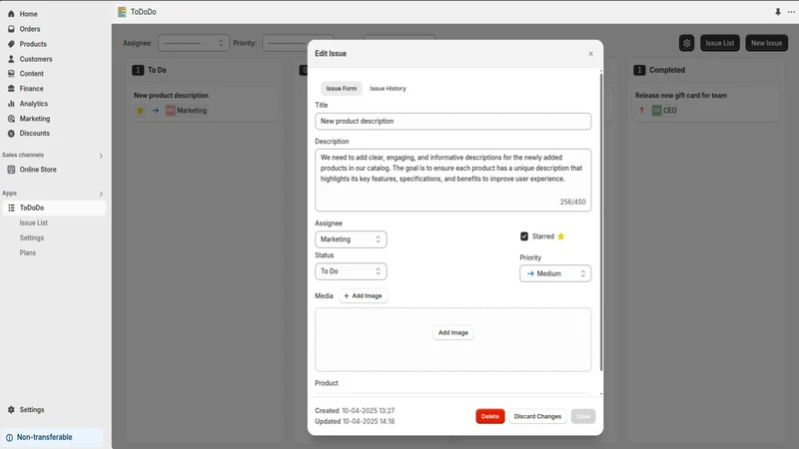This screenshot has height=449, width=799.
Task: Open the Priority filter dropdown on board
Action: click(x=298, y=43)
